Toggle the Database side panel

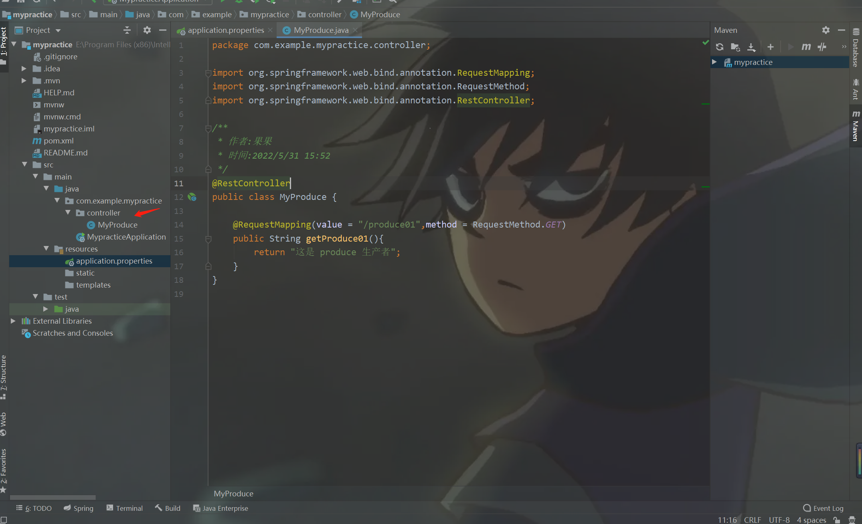point(856,48)
